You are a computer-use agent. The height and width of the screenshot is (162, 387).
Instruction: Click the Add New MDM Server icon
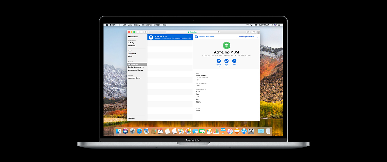coord(196,37)
